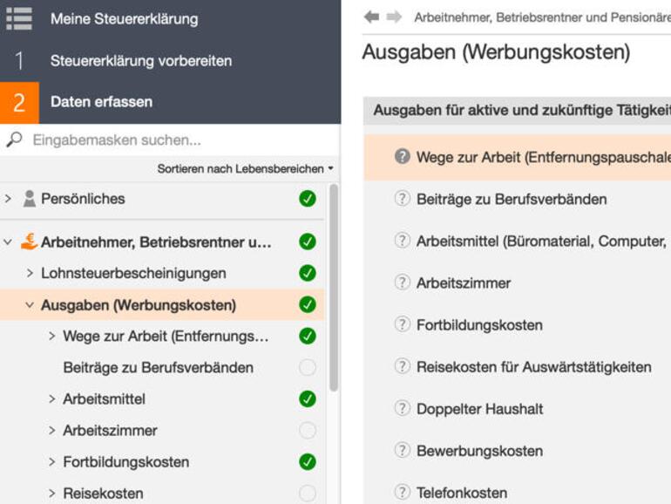The width and height of the screenshot is (671, 504).
Task: Click the search magnifier icon
Action: (x=14, y=140)
